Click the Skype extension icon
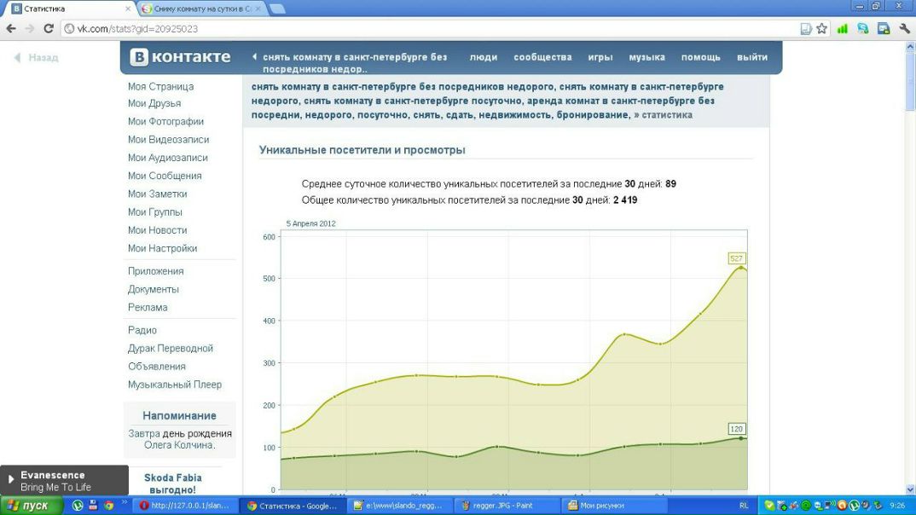The width and height of the screenshot is (916, 515). tap(863, 28)
